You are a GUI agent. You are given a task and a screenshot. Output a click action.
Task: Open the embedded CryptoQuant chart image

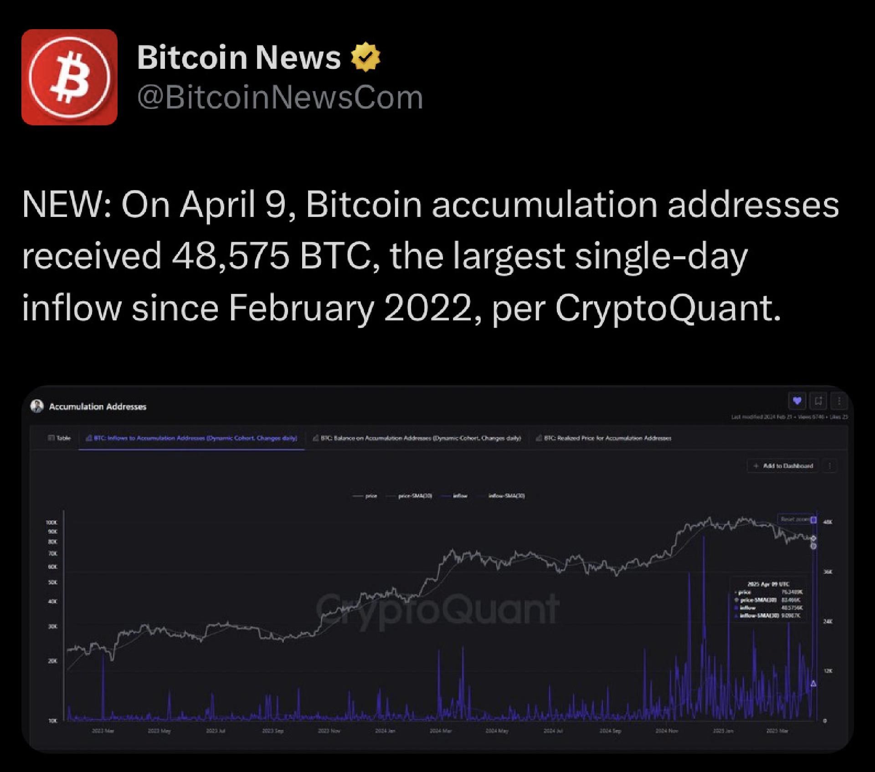coord(437,569)
